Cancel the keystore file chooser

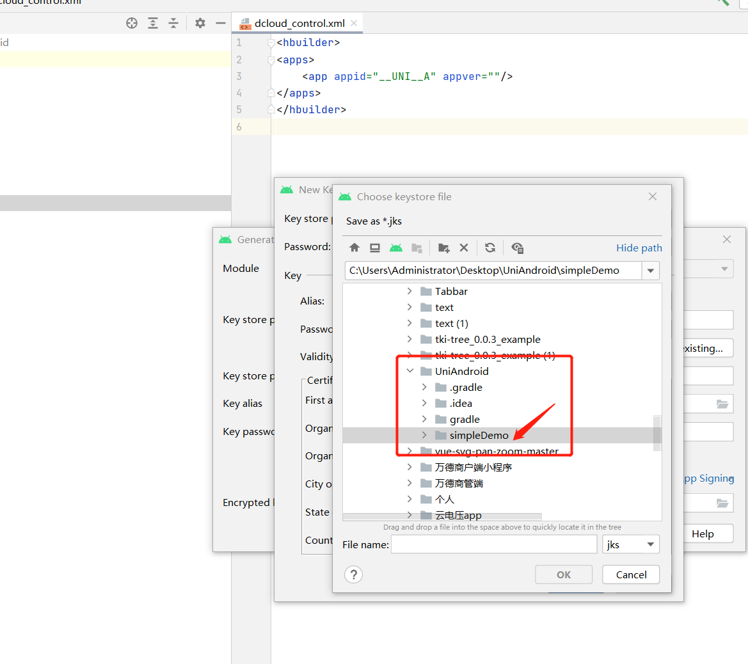pos(631,574)
